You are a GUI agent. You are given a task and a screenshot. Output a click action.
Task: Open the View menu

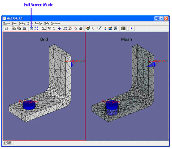(x=14, y=23)
